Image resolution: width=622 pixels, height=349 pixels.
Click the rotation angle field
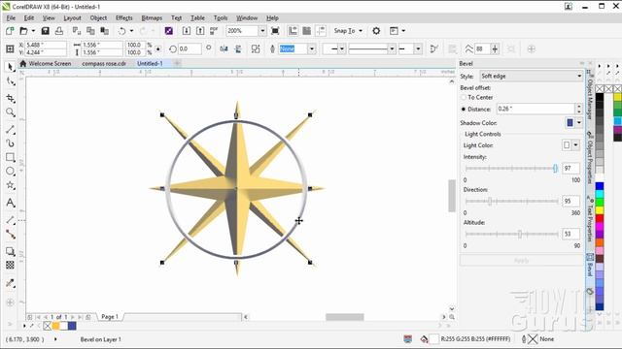(x=190, y=49)
